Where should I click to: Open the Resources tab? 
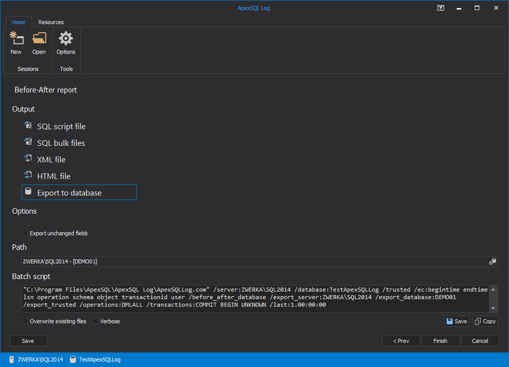[x=51, y=22]
